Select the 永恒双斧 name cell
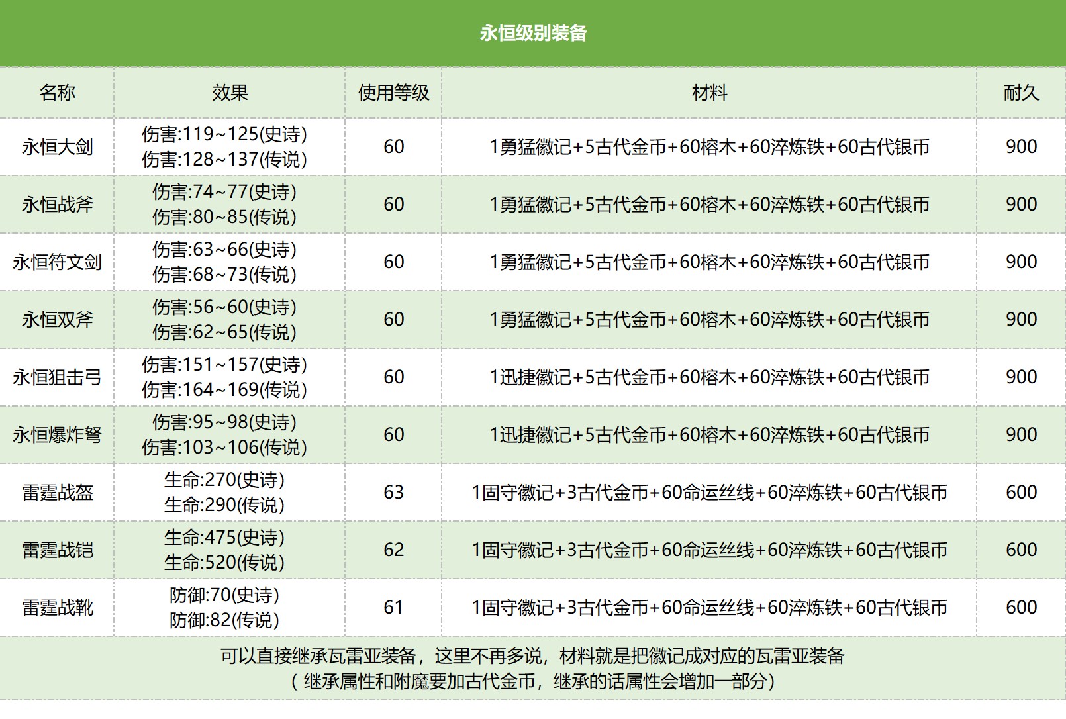 pos(57,320)
